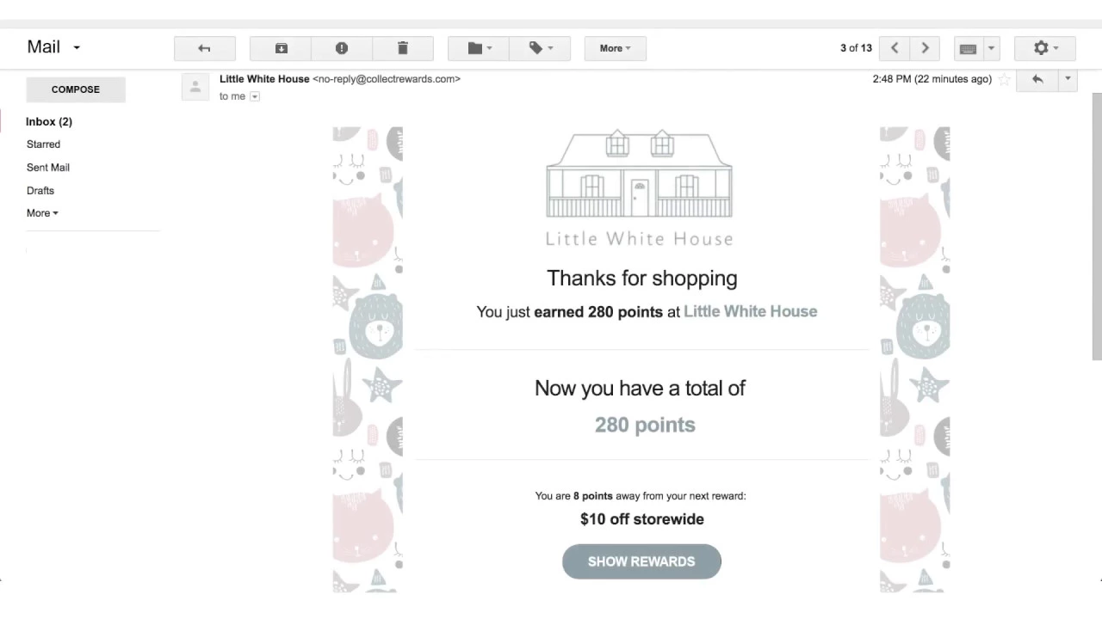Open the Move to folder dropdown
Screen dimensions: 1102x619
click(x=479, y=48)
